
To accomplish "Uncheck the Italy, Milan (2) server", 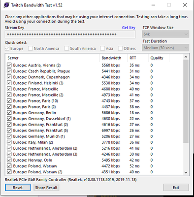I will tap(9, 142).
